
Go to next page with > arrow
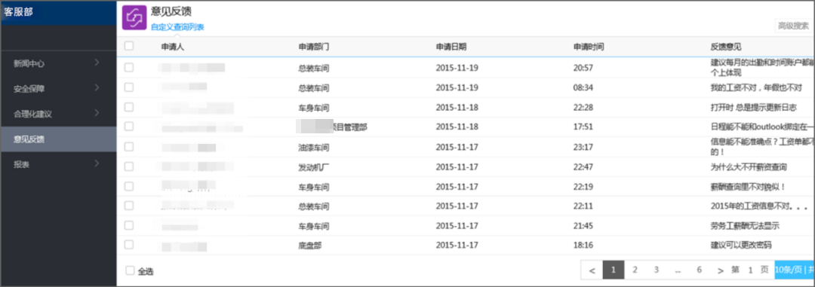pos(720,270)
